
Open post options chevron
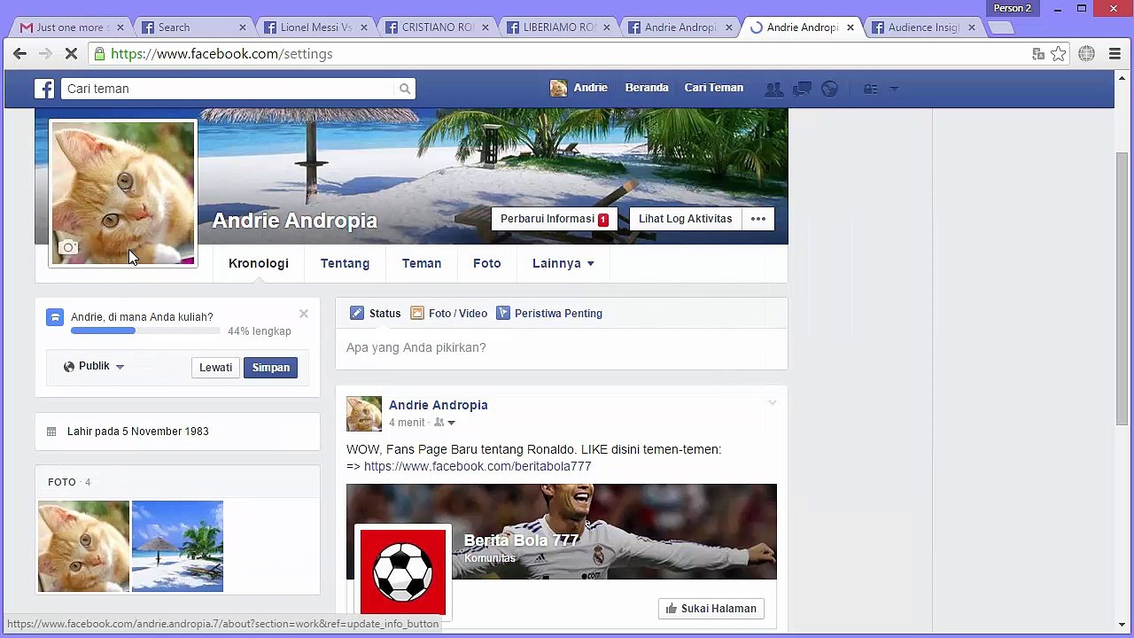tap(772, 403)
